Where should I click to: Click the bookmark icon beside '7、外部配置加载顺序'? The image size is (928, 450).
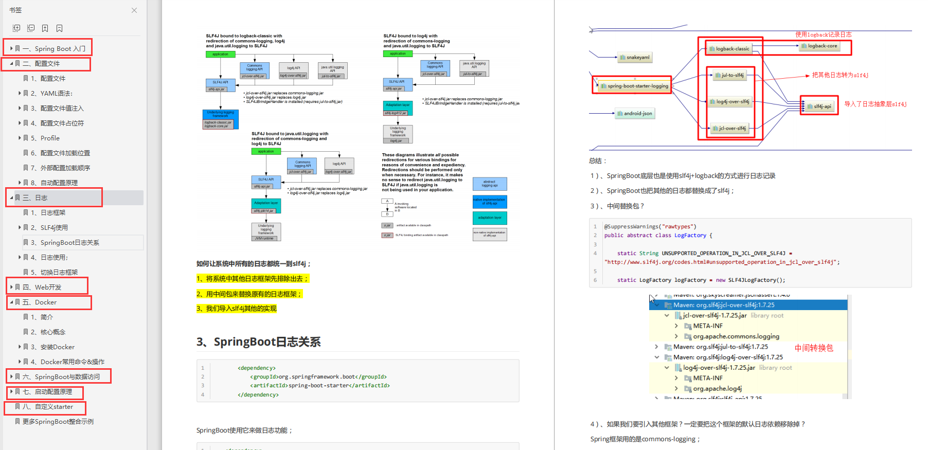26,168
